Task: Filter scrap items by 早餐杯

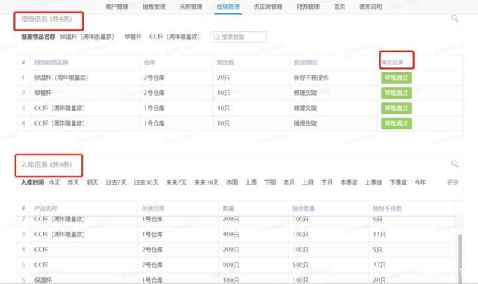Action: point(133,37)
